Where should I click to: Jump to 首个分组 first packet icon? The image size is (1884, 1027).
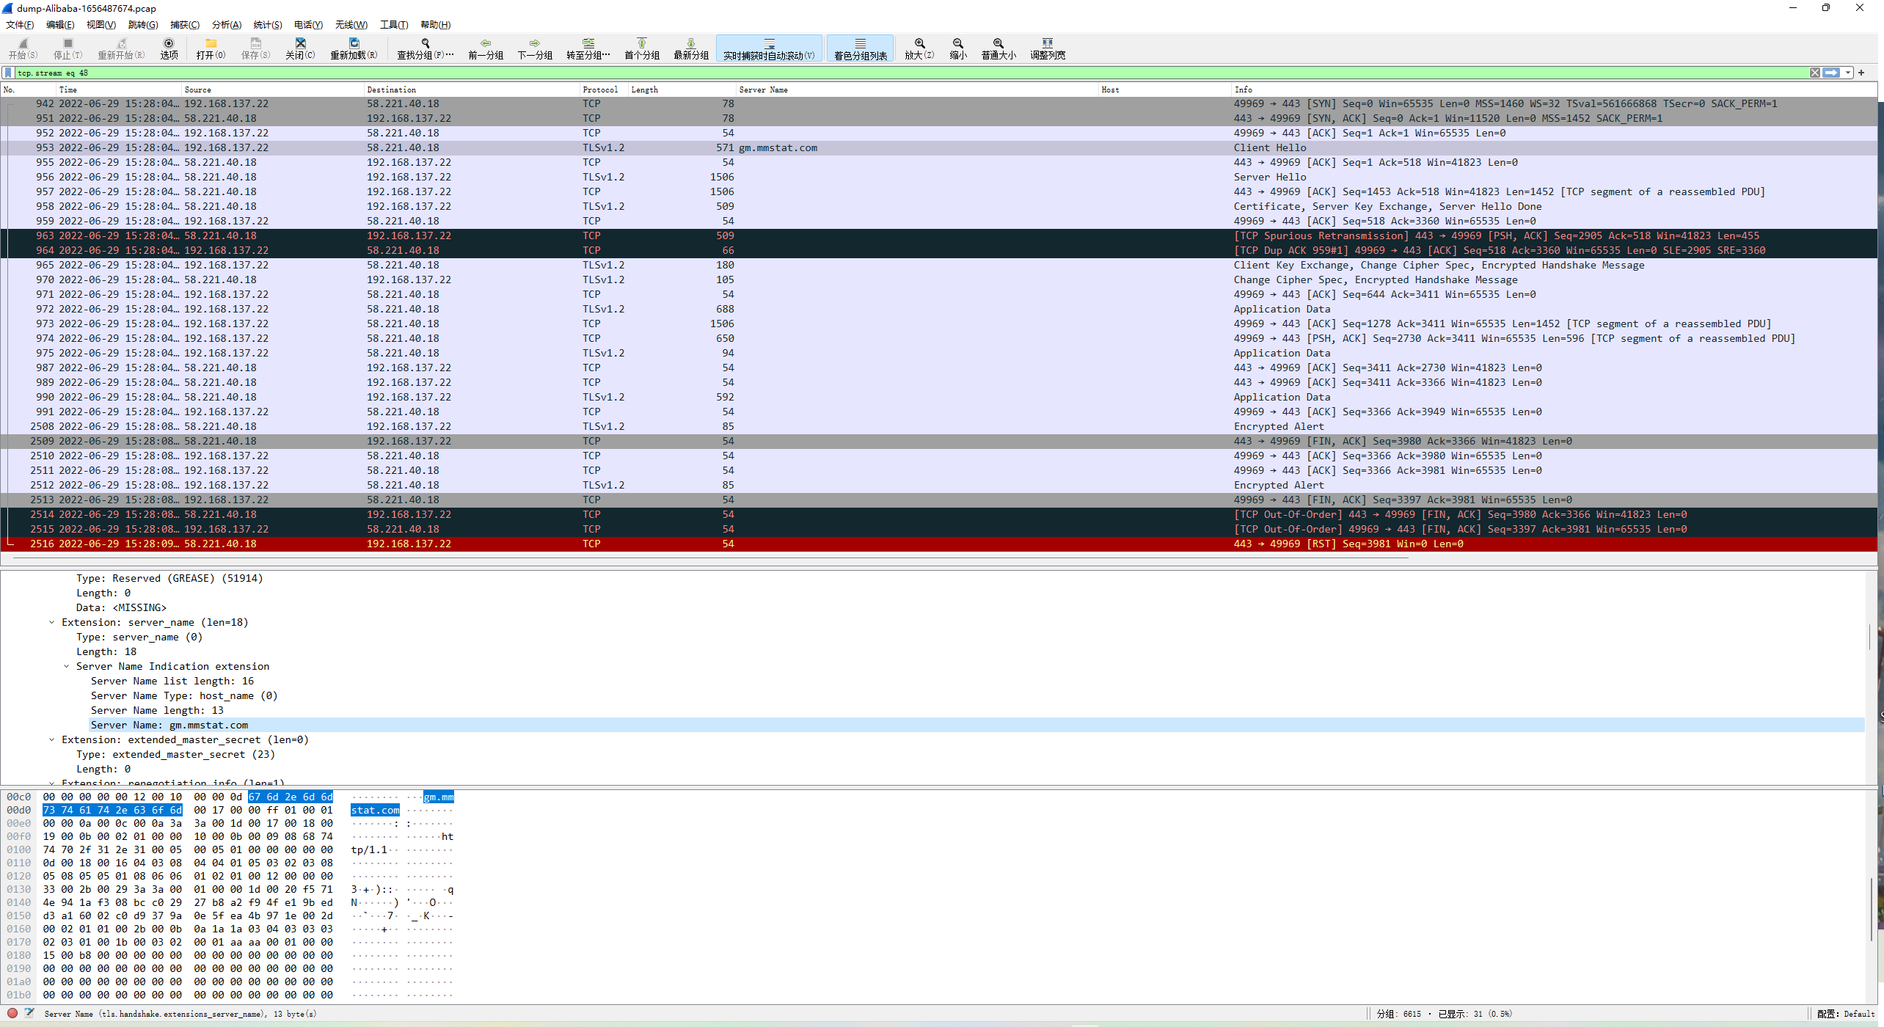641,43
